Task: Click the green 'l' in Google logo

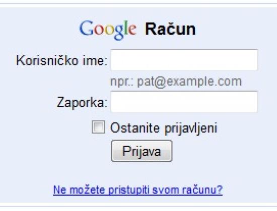Action: [x=126, y=28]
